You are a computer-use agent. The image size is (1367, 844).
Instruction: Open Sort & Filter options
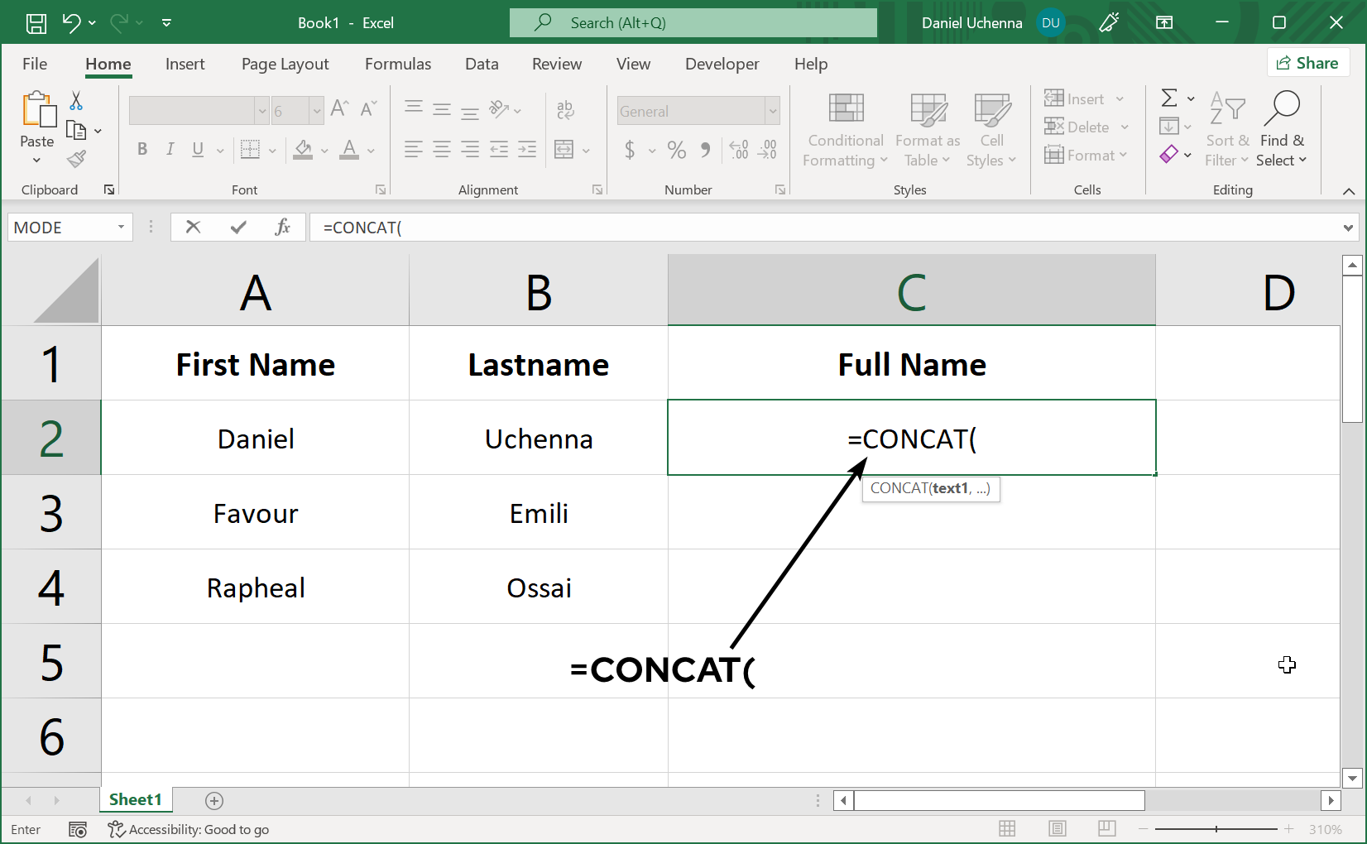pos(1226,130)
